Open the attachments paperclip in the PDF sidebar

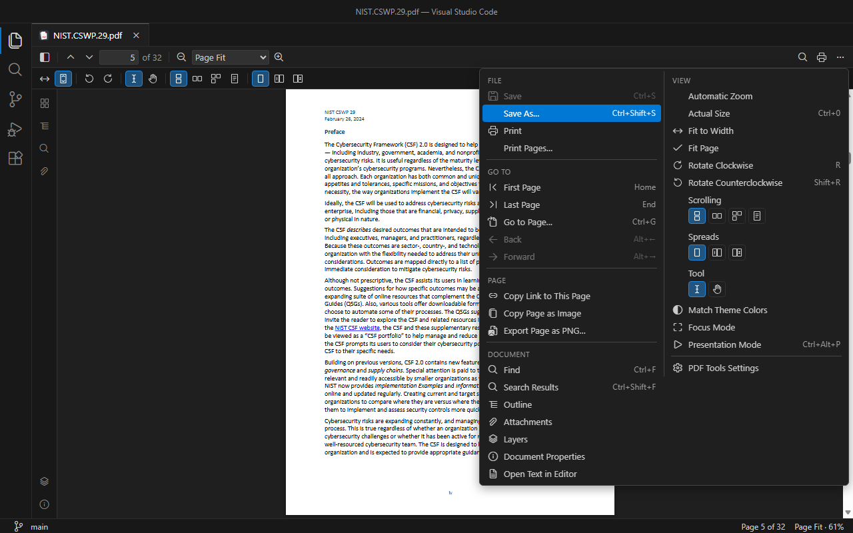pos(45,171)
